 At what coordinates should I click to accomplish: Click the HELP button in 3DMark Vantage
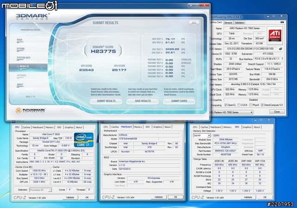tap(194, 23)
